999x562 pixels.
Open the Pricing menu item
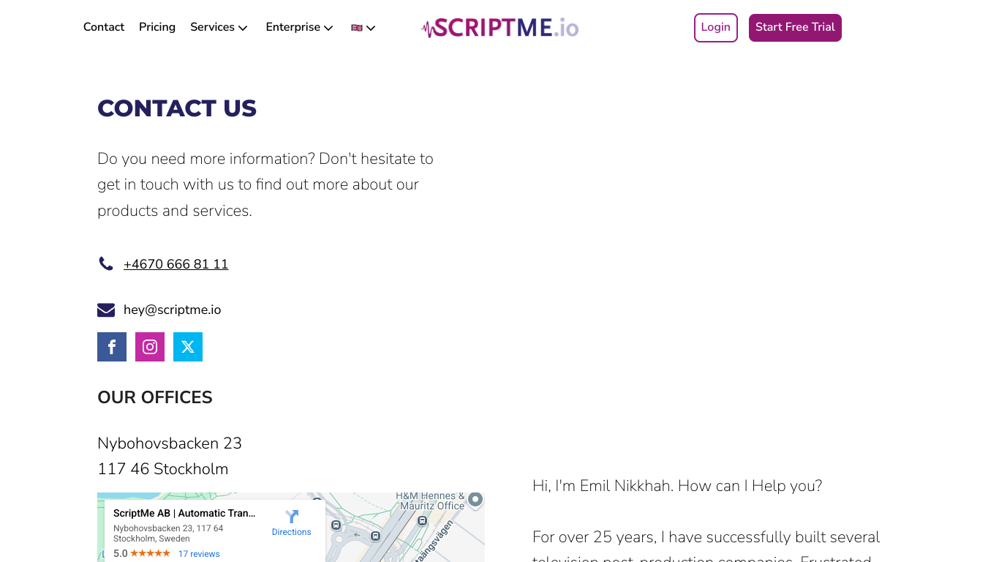tap(157, 27)
